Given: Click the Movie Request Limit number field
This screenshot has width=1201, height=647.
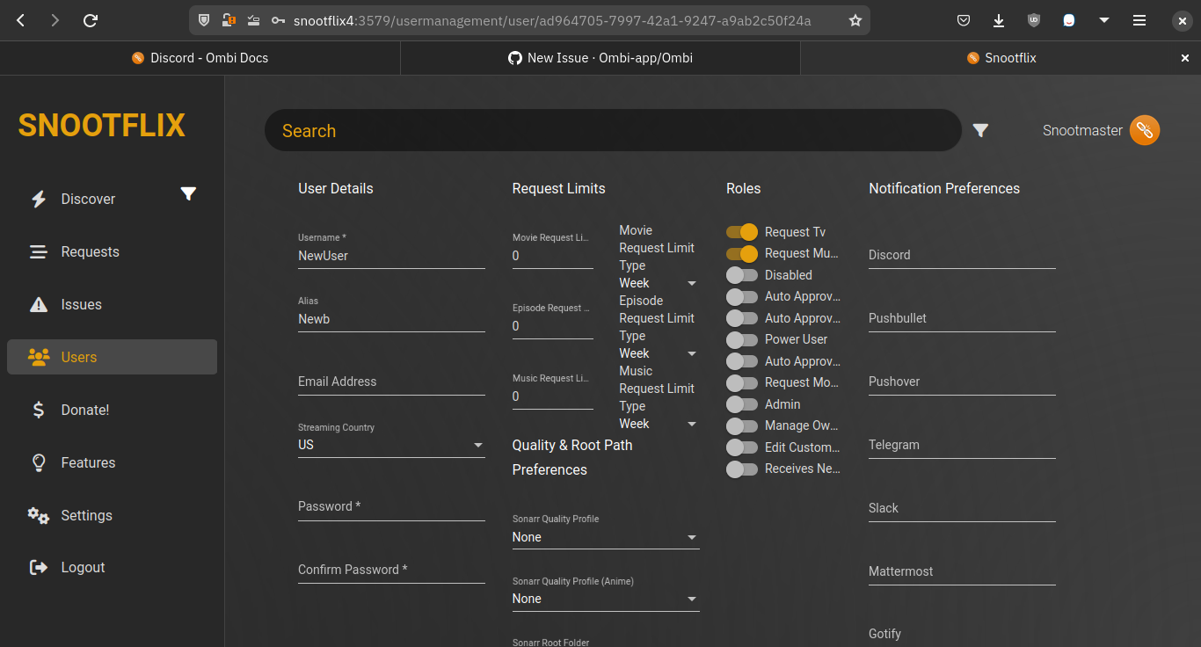Looking at the screenshot, I should click(x=552, y=256).
